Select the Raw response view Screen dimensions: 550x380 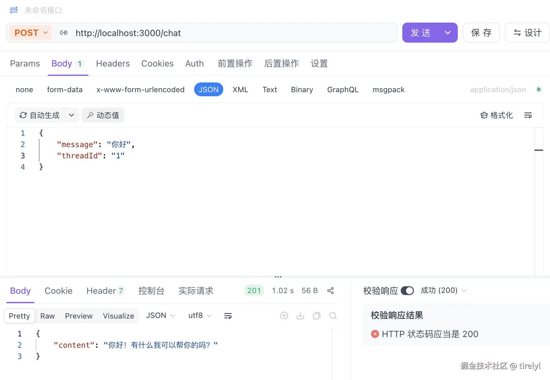click(x=48, y=316)
